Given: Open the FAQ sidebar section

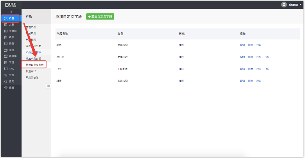Looking at the screenshot, I should click(11, 69).
